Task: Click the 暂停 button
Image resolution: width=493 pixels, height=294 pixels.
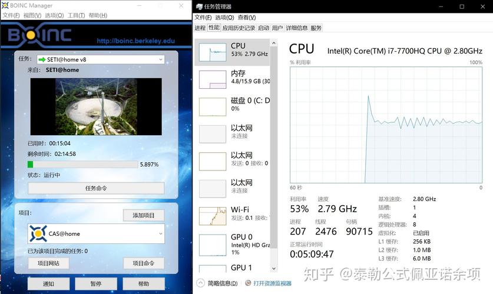Action: (96, 283)
